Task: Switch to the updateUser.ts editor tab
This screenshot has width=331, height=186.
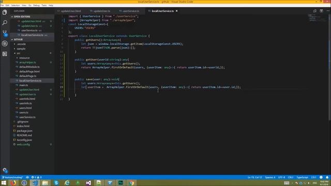Action: click(x=101, y=11)
